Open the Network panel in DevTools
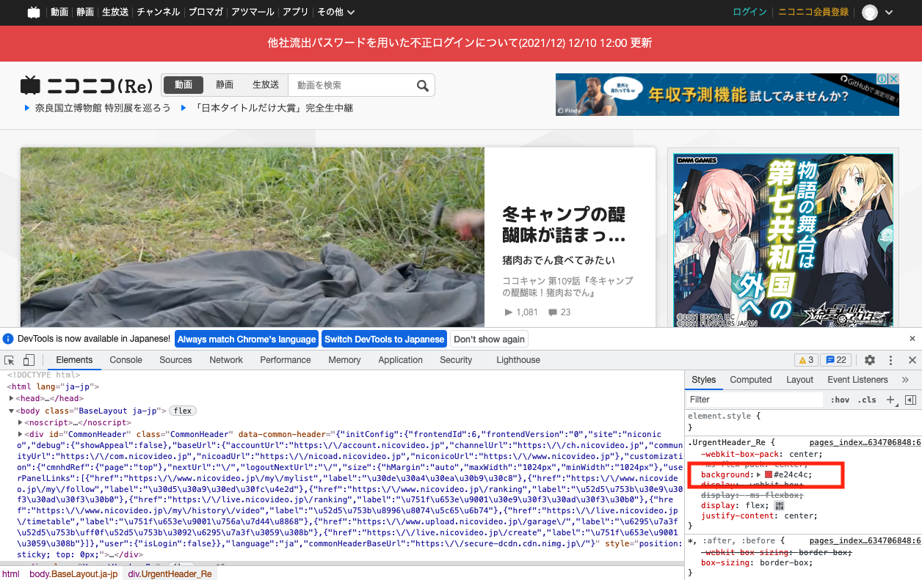Image resolution: width=922 pixels, height=580 pixels. click(x=225, y=360)
